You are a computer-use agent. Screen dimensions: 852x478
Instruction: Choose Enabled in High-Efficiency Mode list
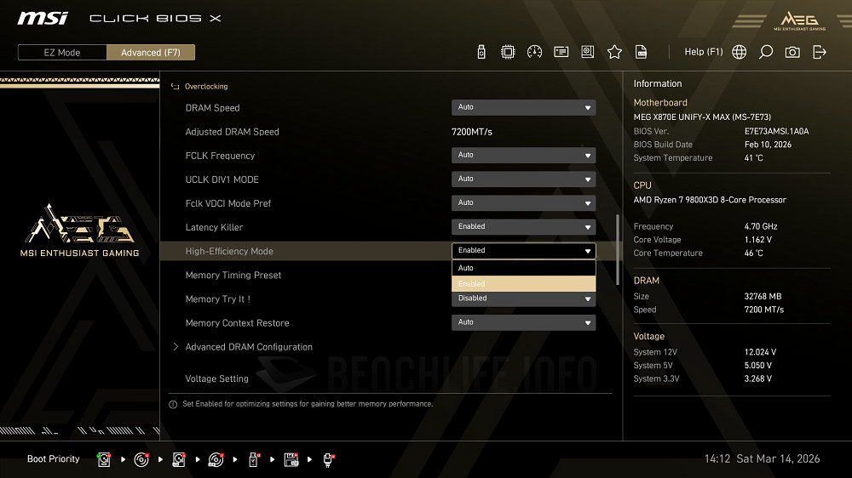pyautogui.click(x=523, y=284)
